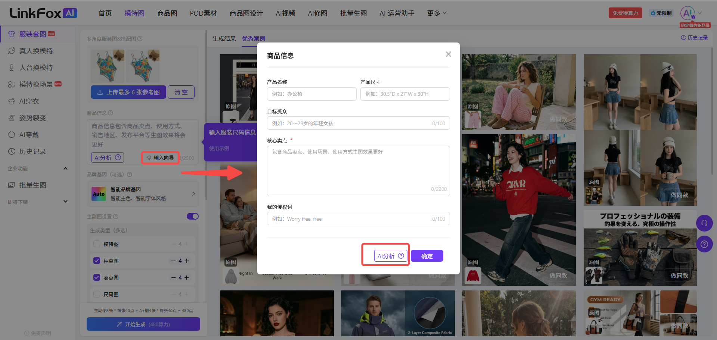
Task: Open AI 运营助手 navigation item
Action: [397, 13]
